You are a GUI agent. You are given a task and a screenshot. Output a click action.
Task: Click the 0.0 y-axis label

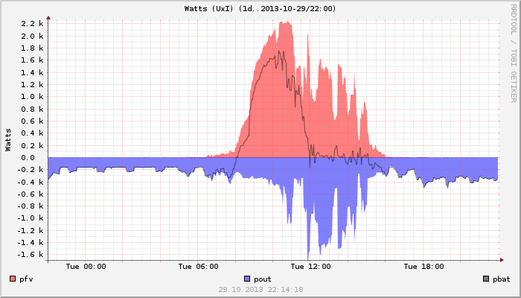point(28,157)
